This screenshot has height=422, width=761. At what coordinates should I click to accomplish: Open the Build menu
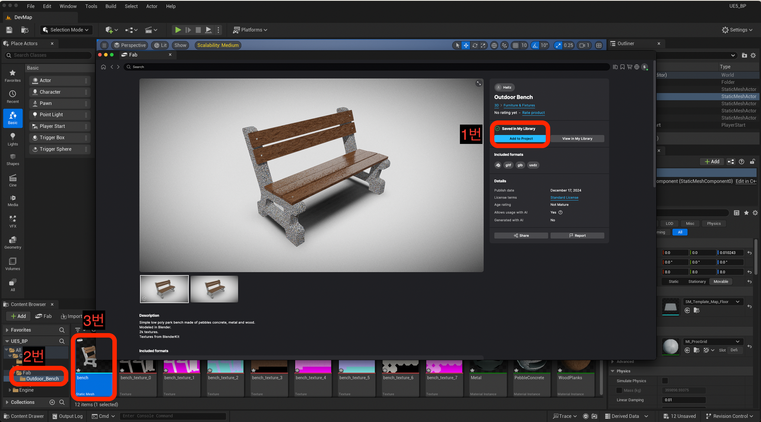pyautogui.click(x=111, y=6)
